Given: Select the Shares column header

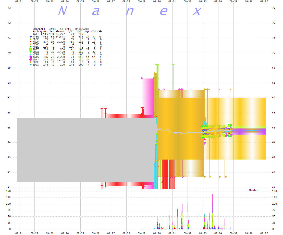Looking at the screenshot, I should (x=60, y=31).
